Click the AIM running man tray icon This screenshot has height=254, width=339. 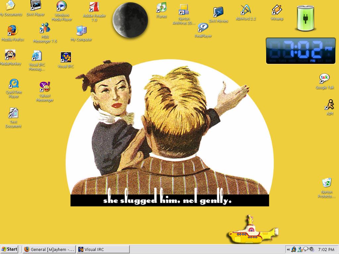(x=294, y=249)
